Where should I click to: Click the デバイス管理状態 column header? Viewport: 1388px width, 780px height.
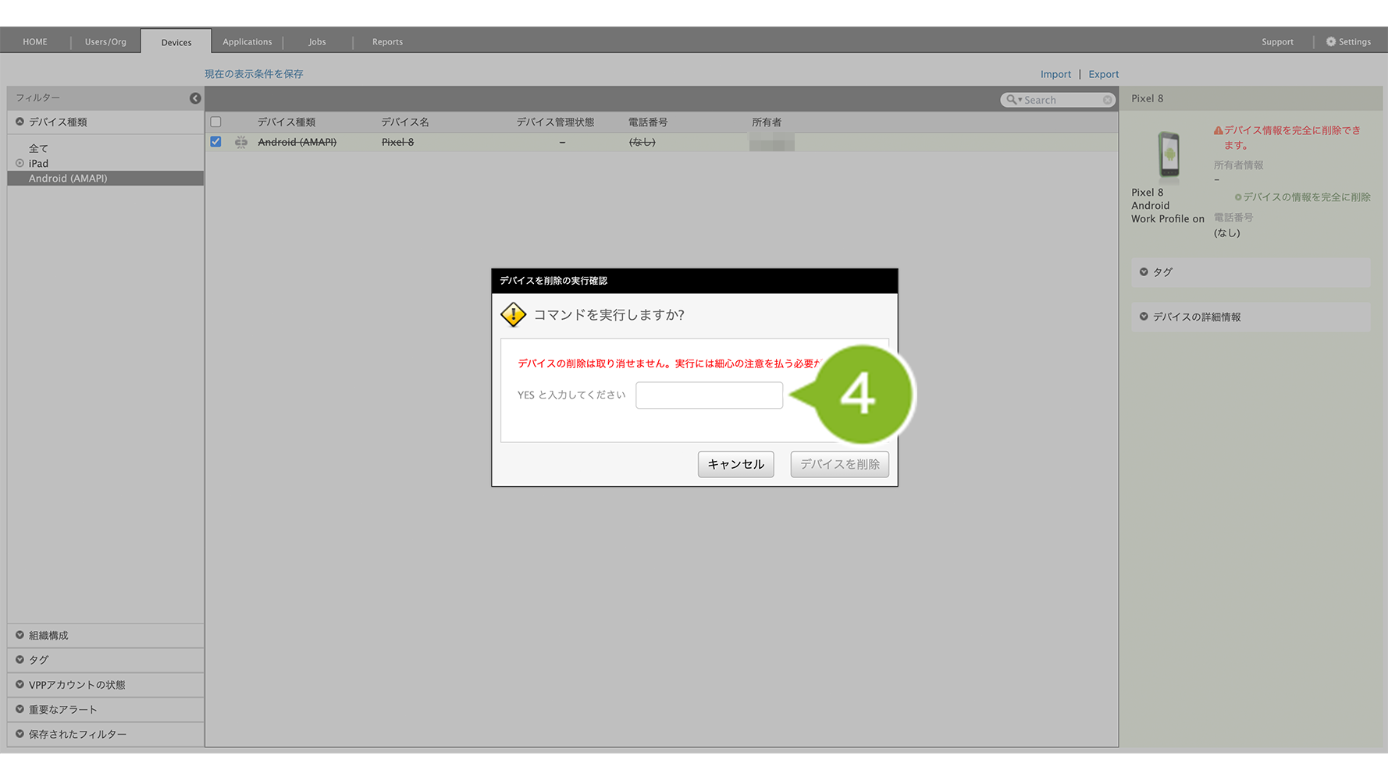[x=555, y=122]
